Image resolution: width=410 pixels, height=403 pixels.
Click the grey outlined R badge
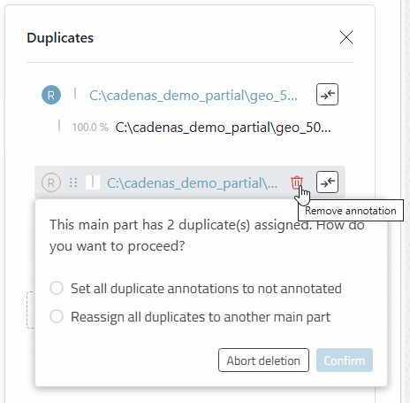(51, 182)
